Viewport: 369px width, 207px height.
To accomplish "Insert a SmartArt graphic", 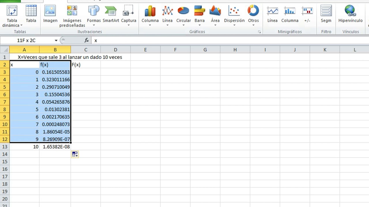I will click(111, 14).
